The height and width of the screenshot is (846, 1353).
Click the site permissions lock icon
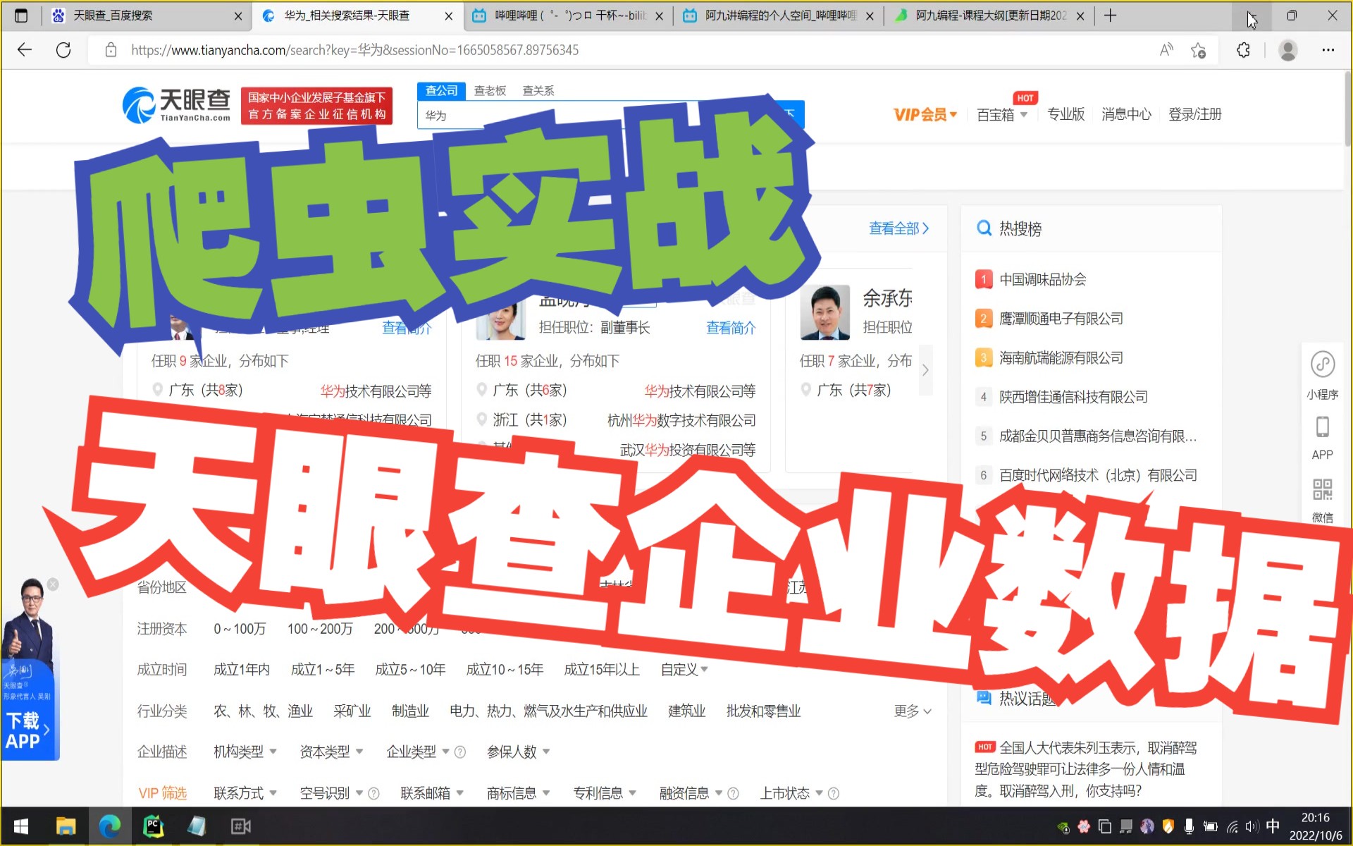pos(111,50)
